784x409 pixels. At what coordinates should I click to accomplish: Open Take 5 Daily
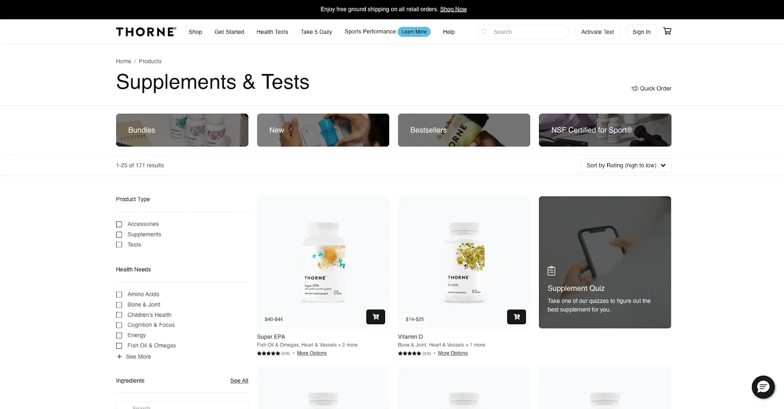(316, 32)
